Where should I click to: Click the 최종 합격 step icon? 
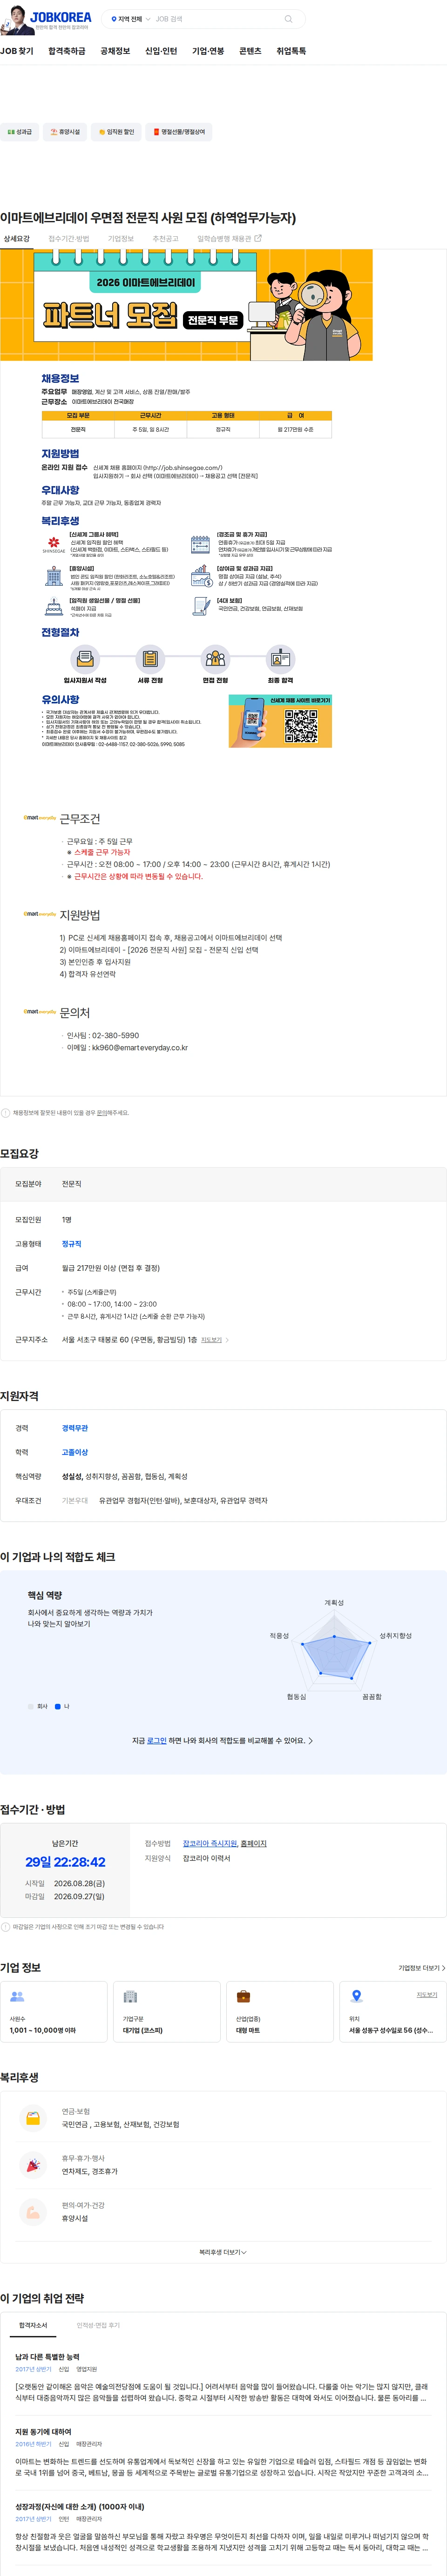tap(280, 659)
